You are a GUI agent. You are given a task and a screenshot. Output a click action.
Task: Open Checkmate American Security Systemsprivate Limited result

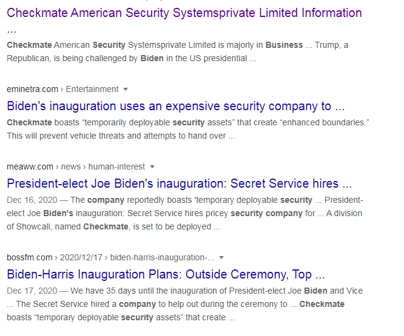click(184, 13)
